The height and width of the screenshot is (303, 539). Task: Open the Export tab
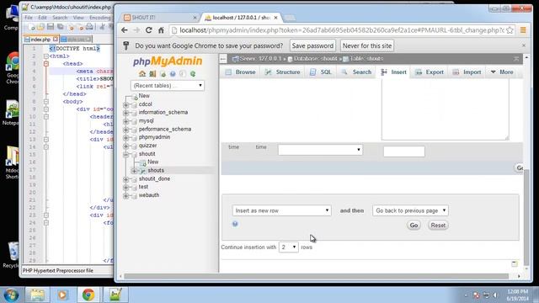click(x=430, y=72)
